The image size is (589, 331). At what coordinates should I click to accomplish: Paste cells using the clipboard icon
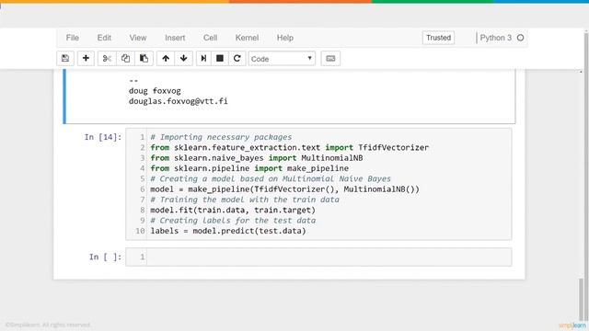click(144, 59)
